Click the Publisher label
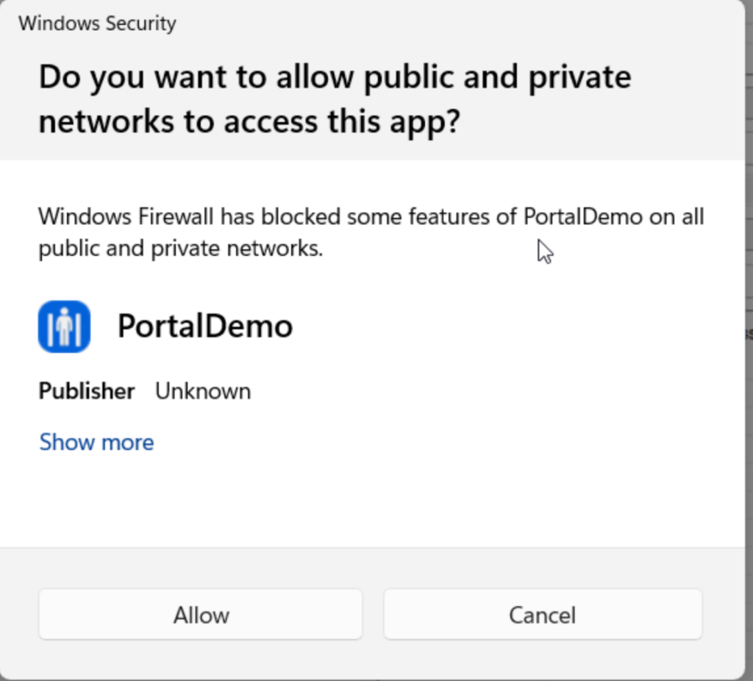Viewport: 753px width, 681px height. coord(87,391)
